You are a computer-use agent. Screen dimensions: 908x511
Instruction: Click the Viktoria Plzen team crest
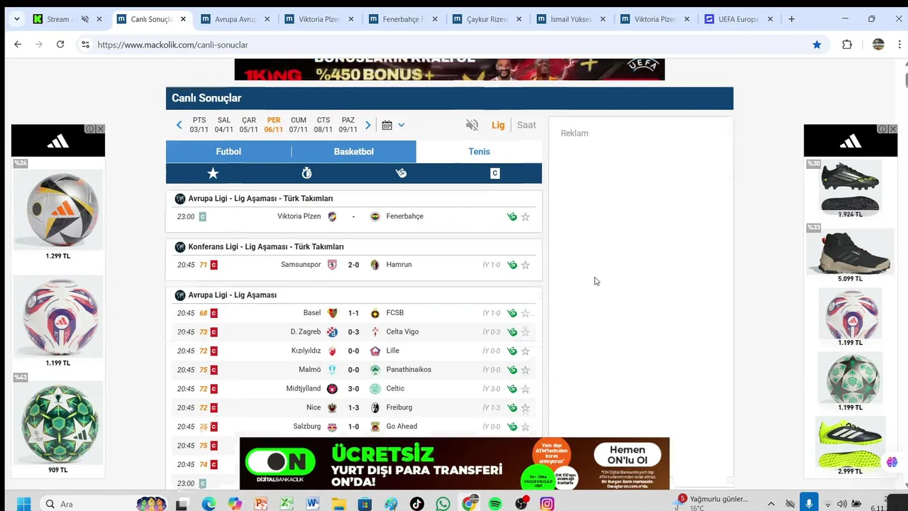[x=332, y=216]
